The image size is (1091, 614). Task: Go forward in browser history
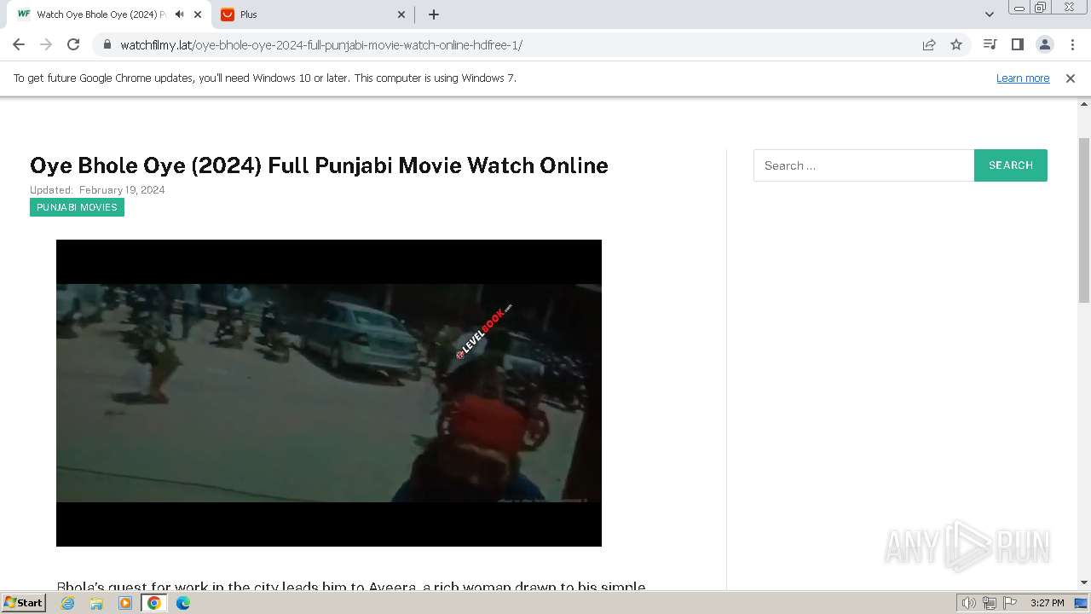46,44
